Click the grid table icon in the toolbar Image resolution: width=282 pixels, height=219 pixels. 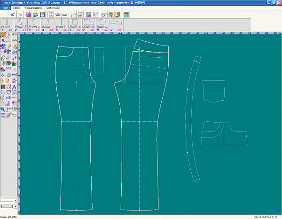point(51,15)
